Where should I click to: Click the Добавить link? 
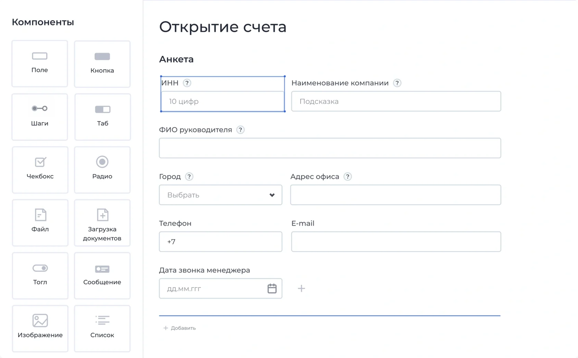(x=179, y=328)
